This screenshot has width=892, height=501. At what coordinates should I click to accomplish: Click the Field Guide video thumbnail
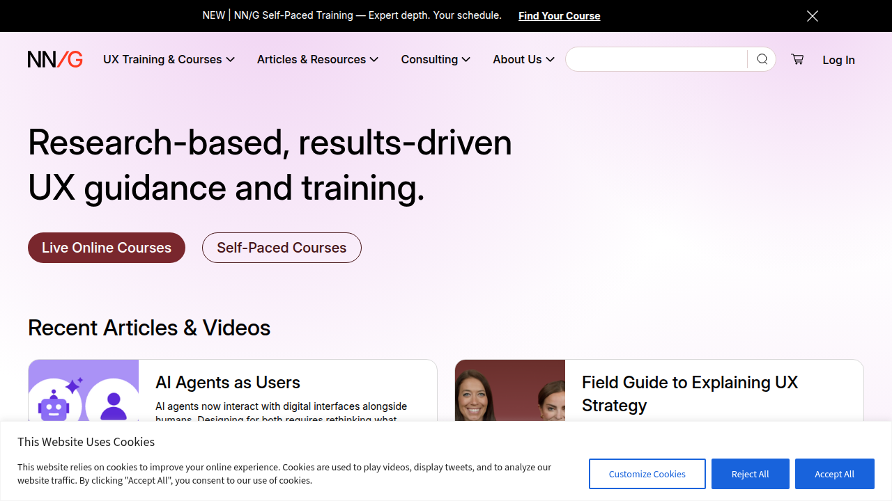click(509, 394)
